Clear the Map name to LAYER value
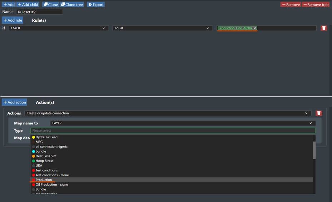332x202 pixels. point(311,123)
